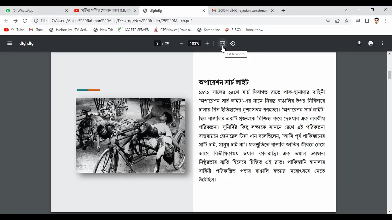The image size is (392, 220).
Task: Close the YouTube video tab
Action: (135, 11)
